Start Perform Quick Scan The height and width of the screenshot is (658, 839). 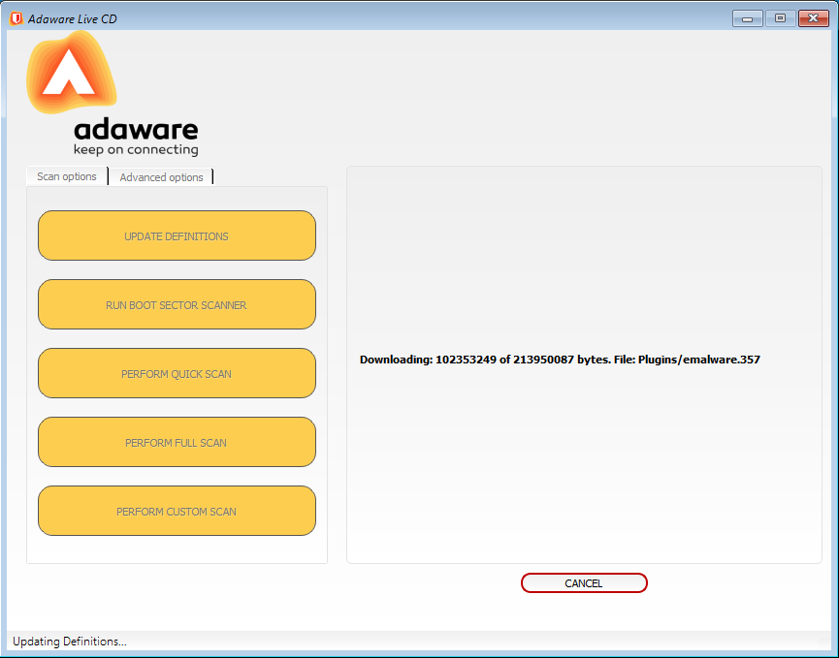(177, 374)
